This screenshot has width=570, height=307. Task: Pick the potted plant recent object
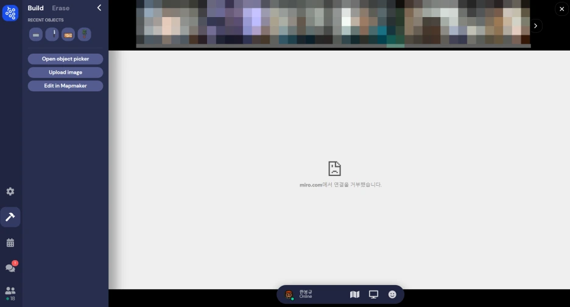pyautogui.click(x=84, y=35)
